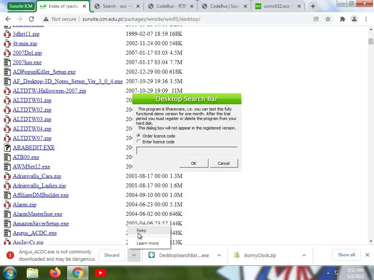The height and width of the screenshot is (280, 374).
Task: Bookmark this page with the star icon
Action: [328, 19]
